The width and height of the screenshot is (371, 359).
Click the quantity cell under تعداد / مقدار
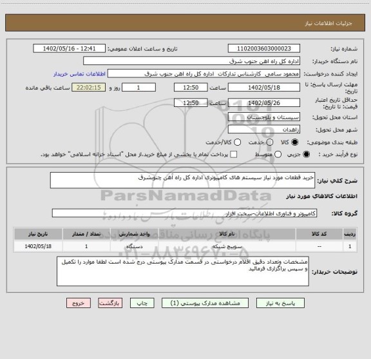pyautogui.click(x=86, y=246)
